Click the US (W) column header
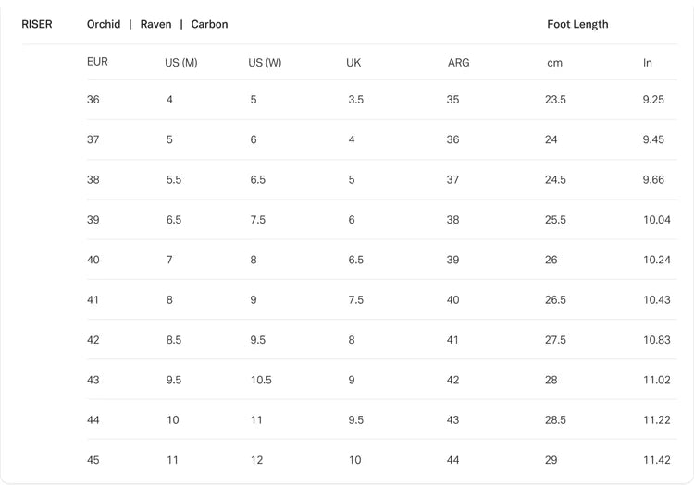This screenshot has width=694, height=485. 265,63
